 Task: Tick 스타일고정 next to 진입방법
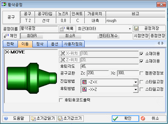[141, 82]
